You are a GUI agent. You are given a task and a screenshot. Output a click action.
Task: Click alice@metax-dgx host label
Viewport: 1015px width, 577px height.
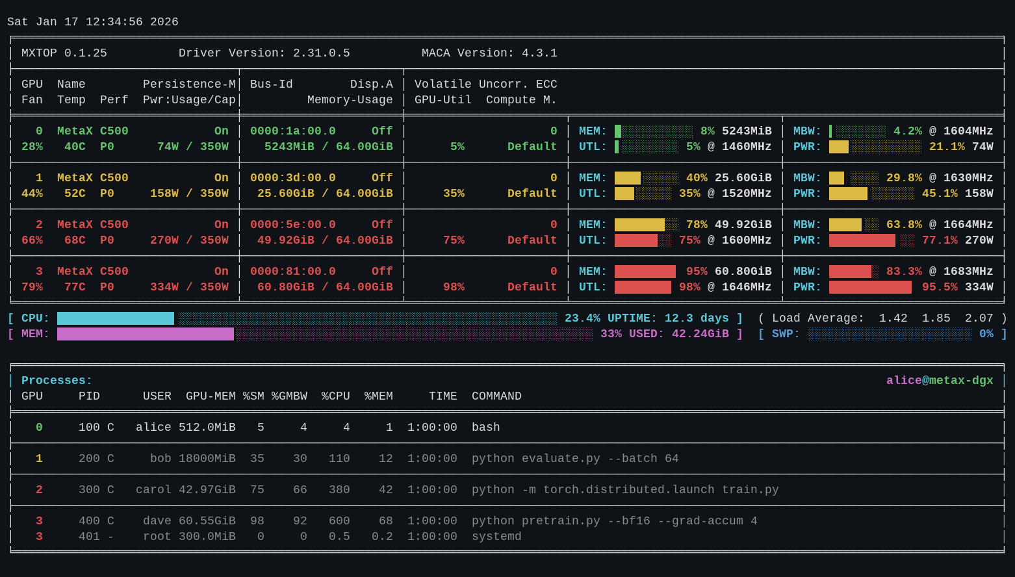click(940, 381)
